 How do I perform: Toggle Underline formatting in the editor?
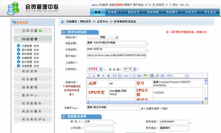click(109, 76)
